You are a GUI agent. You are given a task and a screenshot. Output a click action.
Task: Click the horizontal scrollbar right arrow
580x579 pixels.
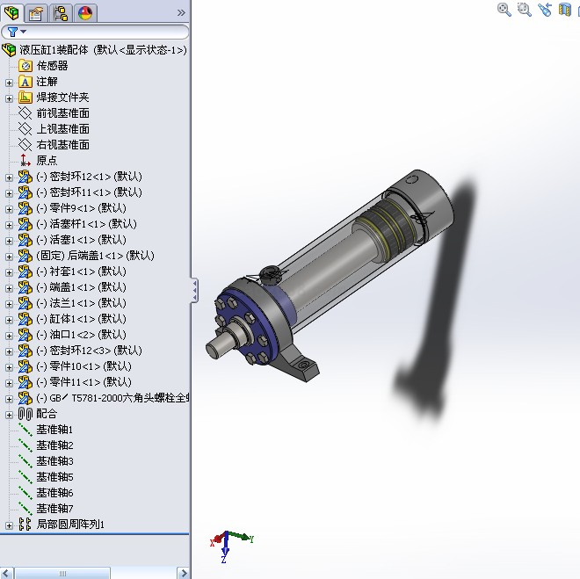tap(184, 573)
